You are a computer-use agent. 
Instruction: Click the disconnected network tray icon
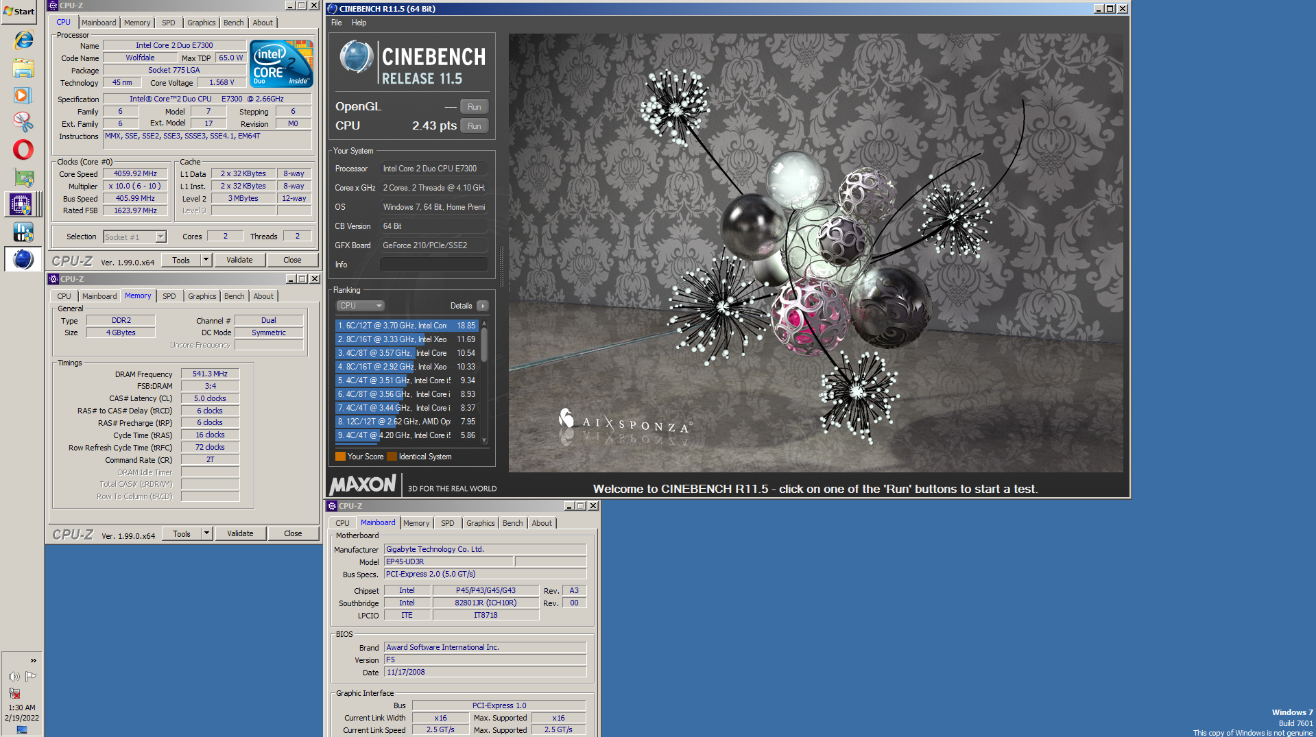click(x=14, y=693)
